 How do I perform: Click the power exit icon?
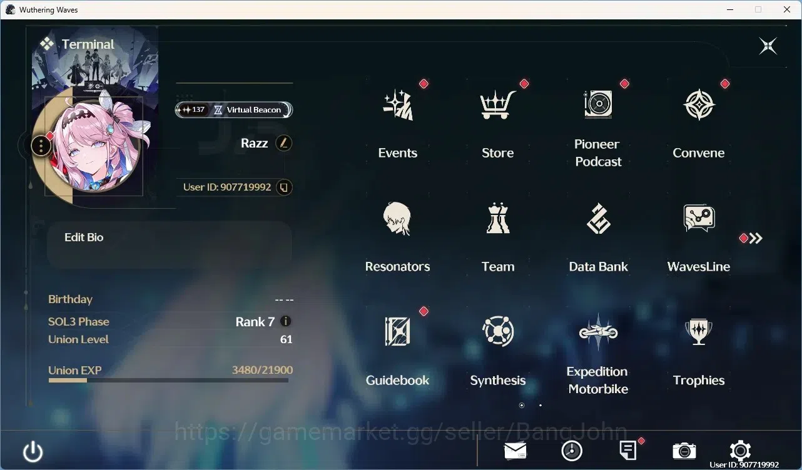click(x=33, y=452)
